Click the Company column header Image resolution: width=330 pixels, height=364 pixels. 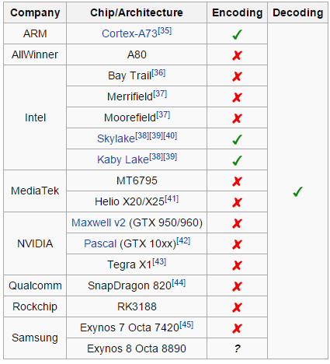coord(35,12)
